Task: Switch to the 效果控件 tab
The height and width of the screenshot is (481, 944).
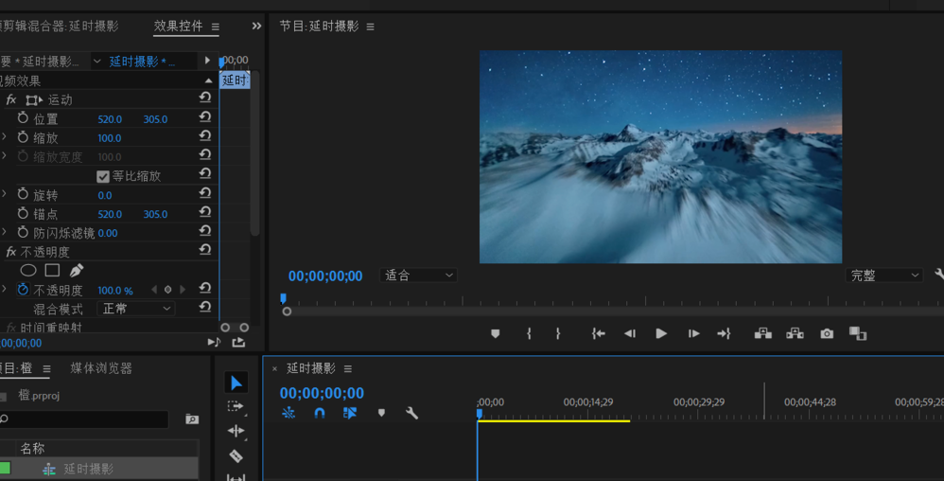Action: coord(178,27)
